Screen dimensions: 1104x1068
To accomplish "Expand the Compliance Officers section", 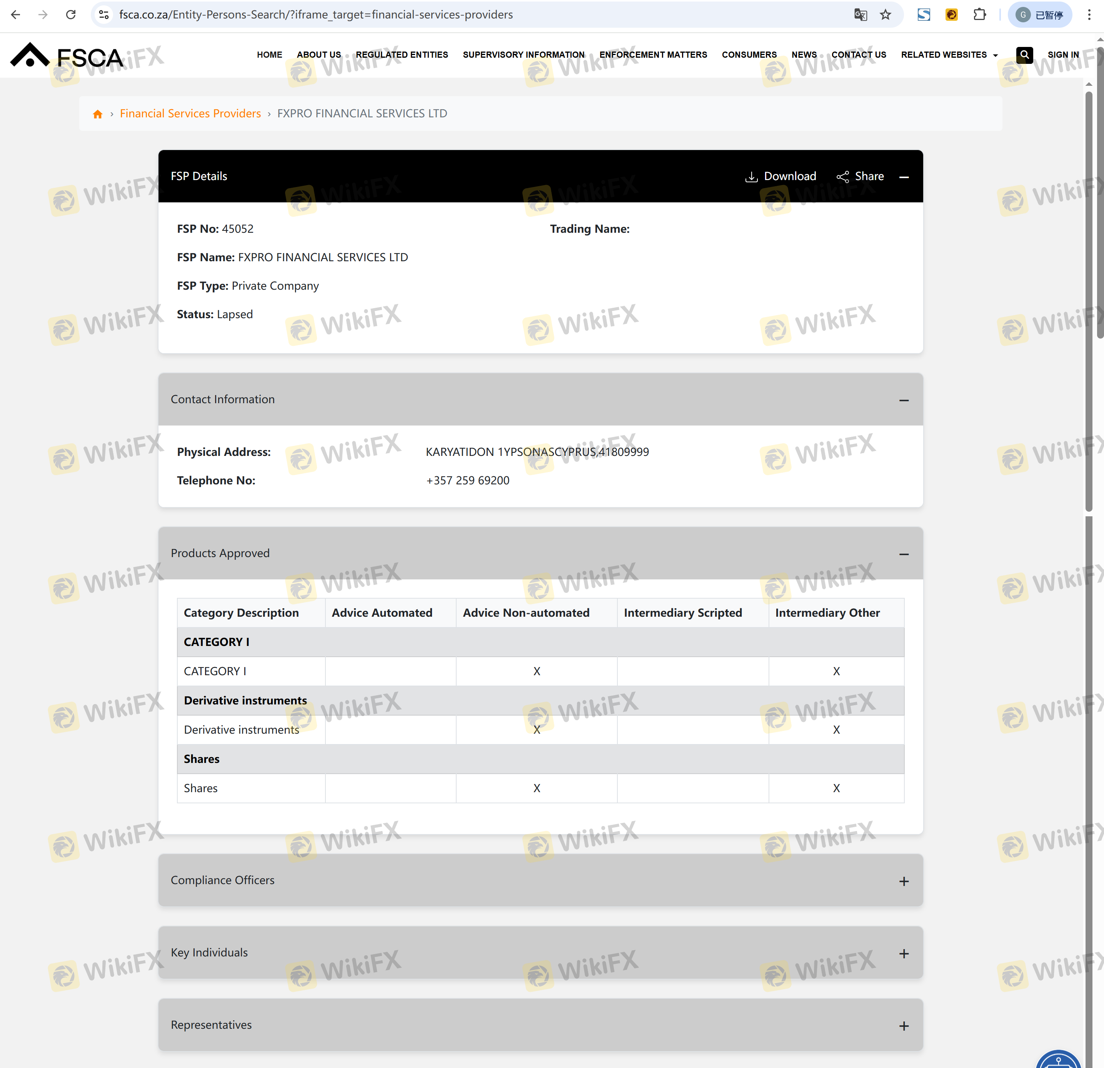I will 904,881.
